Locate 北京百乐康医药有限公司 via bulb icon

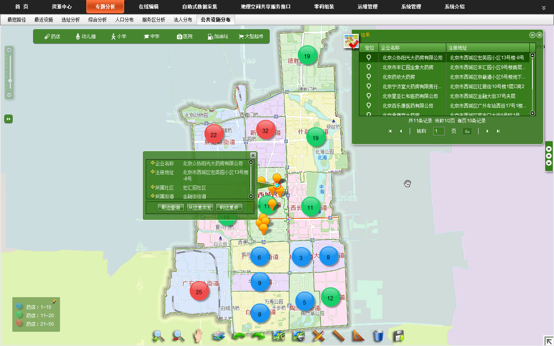tap(369, 105)
